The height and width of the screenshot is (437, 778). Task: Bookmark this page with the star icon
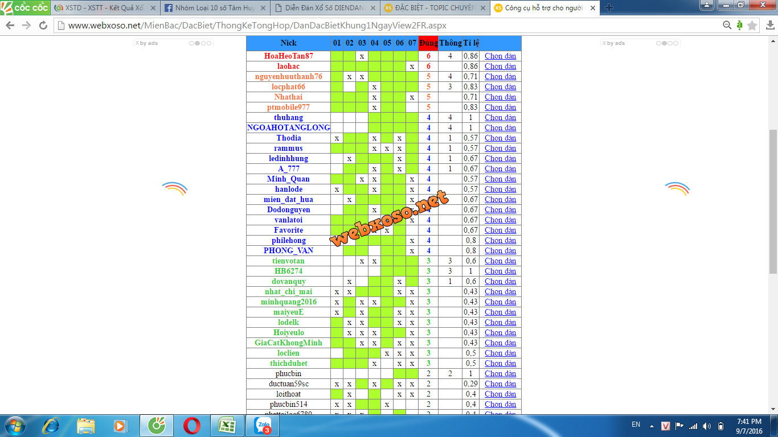point(752,25)
